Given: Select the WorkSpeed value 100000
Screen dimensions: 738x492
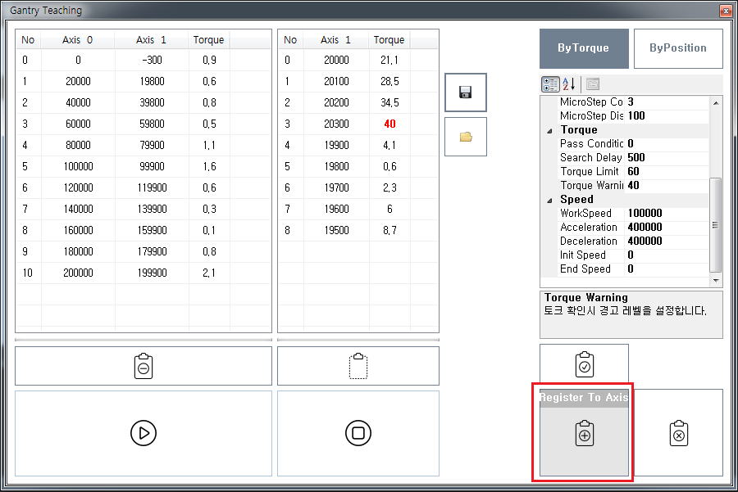Looking at the screenshot, I should (x=664, y=214).
